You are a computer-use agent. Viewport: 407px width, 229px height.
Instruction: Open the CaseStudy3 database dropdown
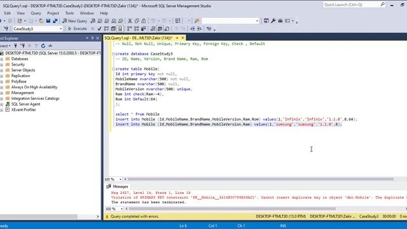(x=61, y=29)
